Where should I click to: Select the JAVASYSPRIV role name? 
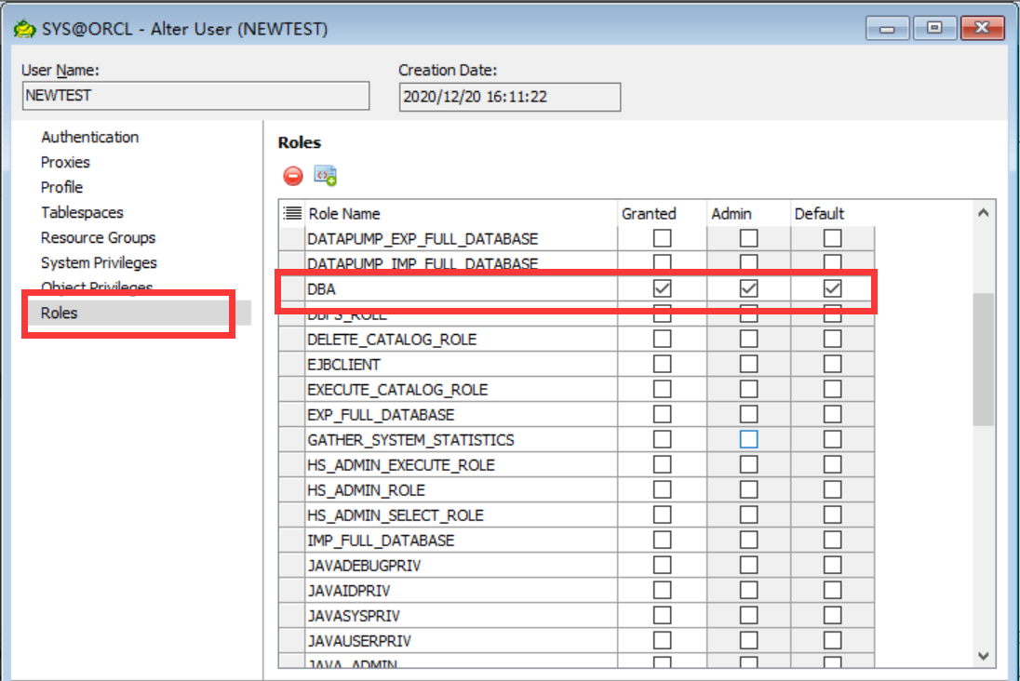pos(354,616)
